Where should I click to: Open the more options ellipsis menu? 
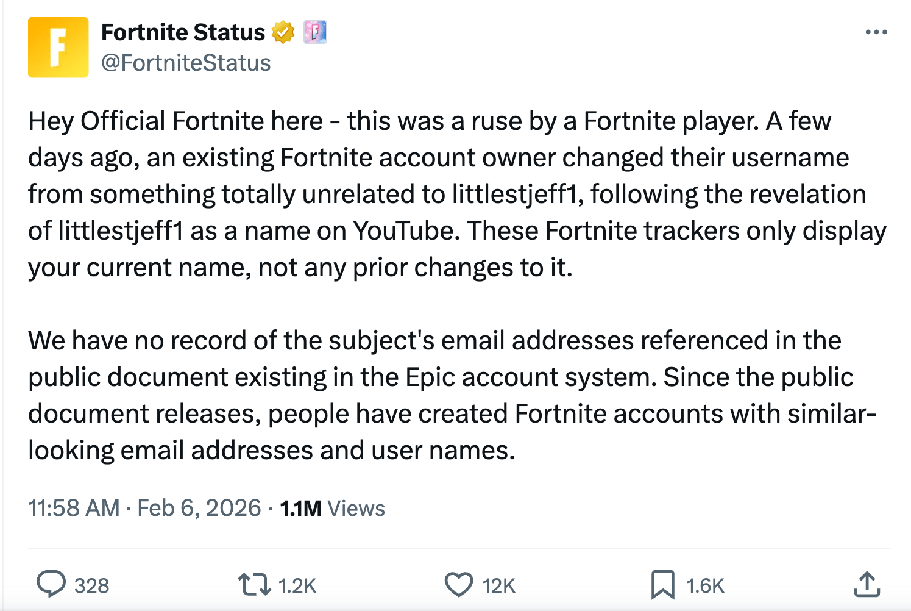(x=876, y=30)
